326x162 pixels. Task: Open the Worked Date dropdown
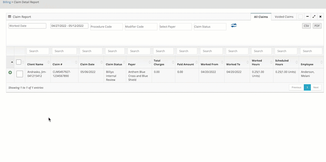(27, 26)
